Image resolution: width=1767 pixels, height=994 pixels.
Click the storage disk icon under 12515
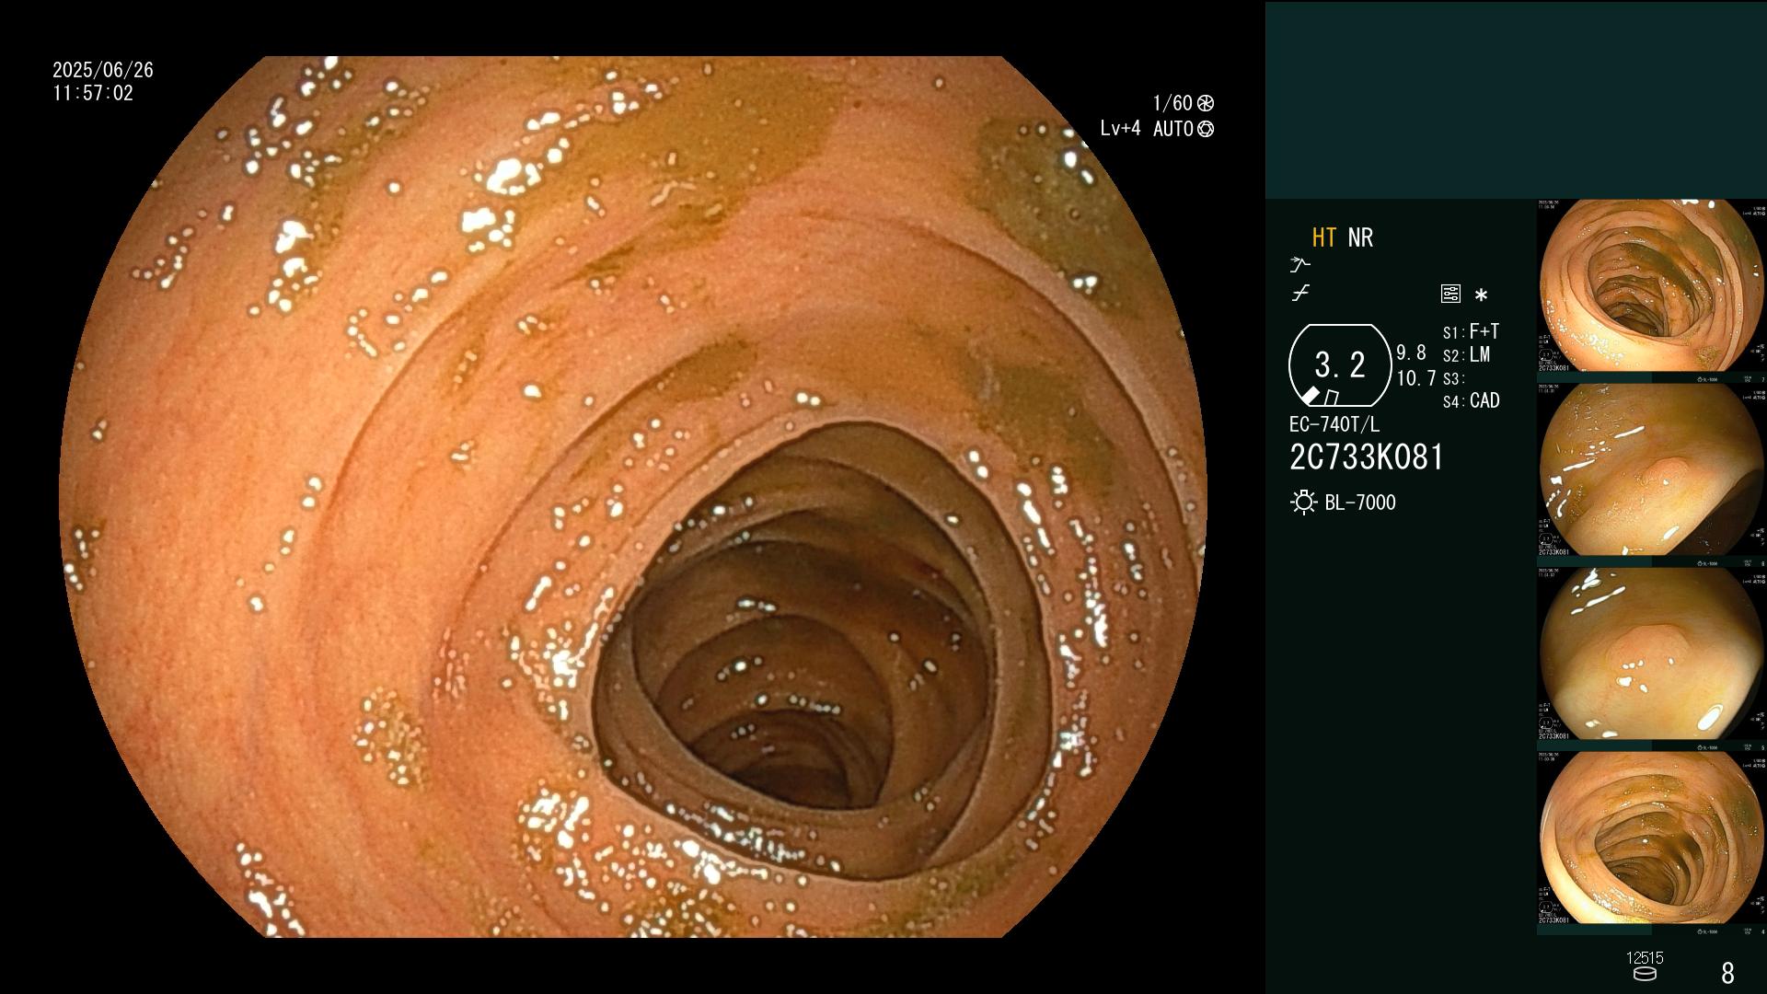tap(1645, 974)
